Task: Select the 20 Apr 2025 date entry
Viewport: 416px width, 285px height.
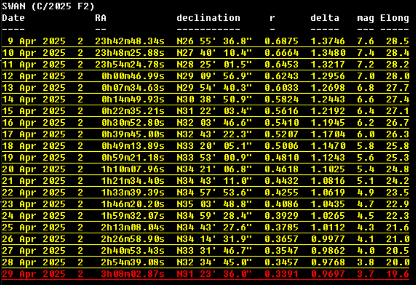Action: [x=34, y=169]
